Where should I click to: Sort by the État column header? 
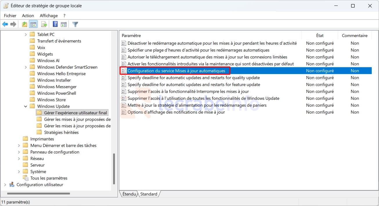point(320,35)
